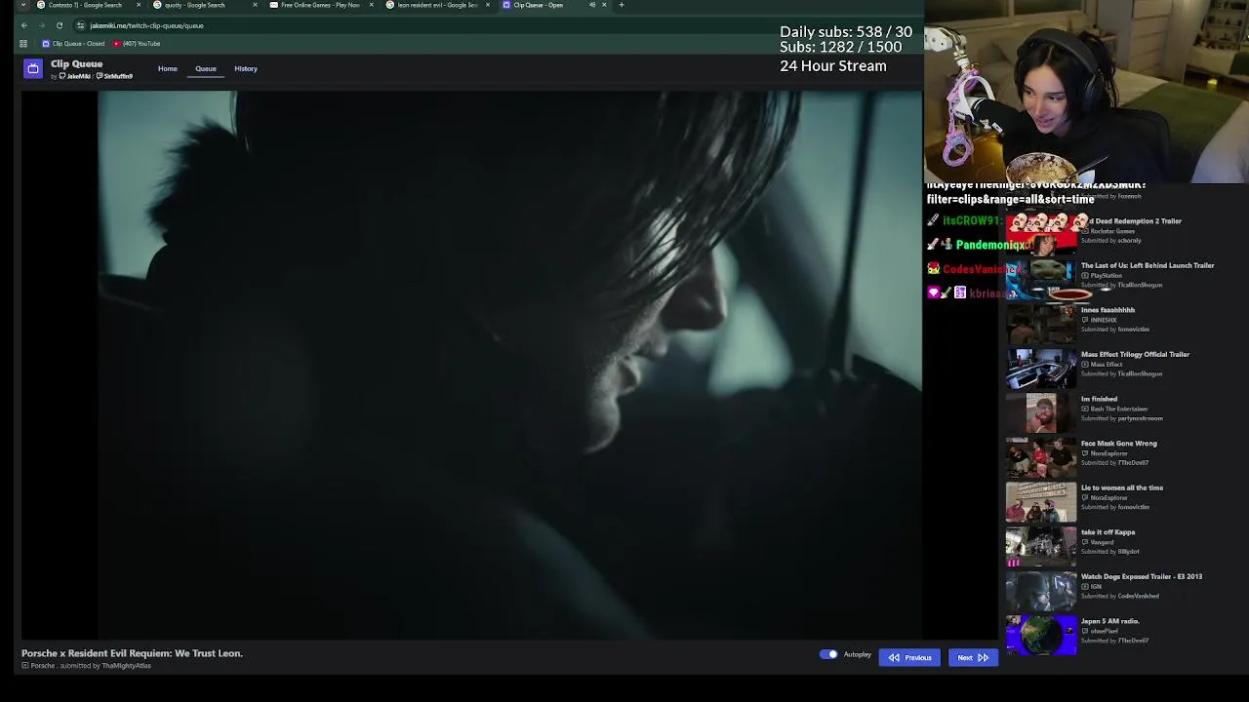
Task: Close the 'Free Online Games' tab
Action: (x=371, y=5)
